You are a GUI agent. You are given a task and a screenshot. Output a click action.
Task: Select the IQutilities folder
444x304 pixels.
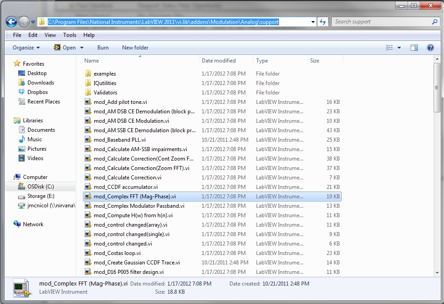(x=105, y=83)
